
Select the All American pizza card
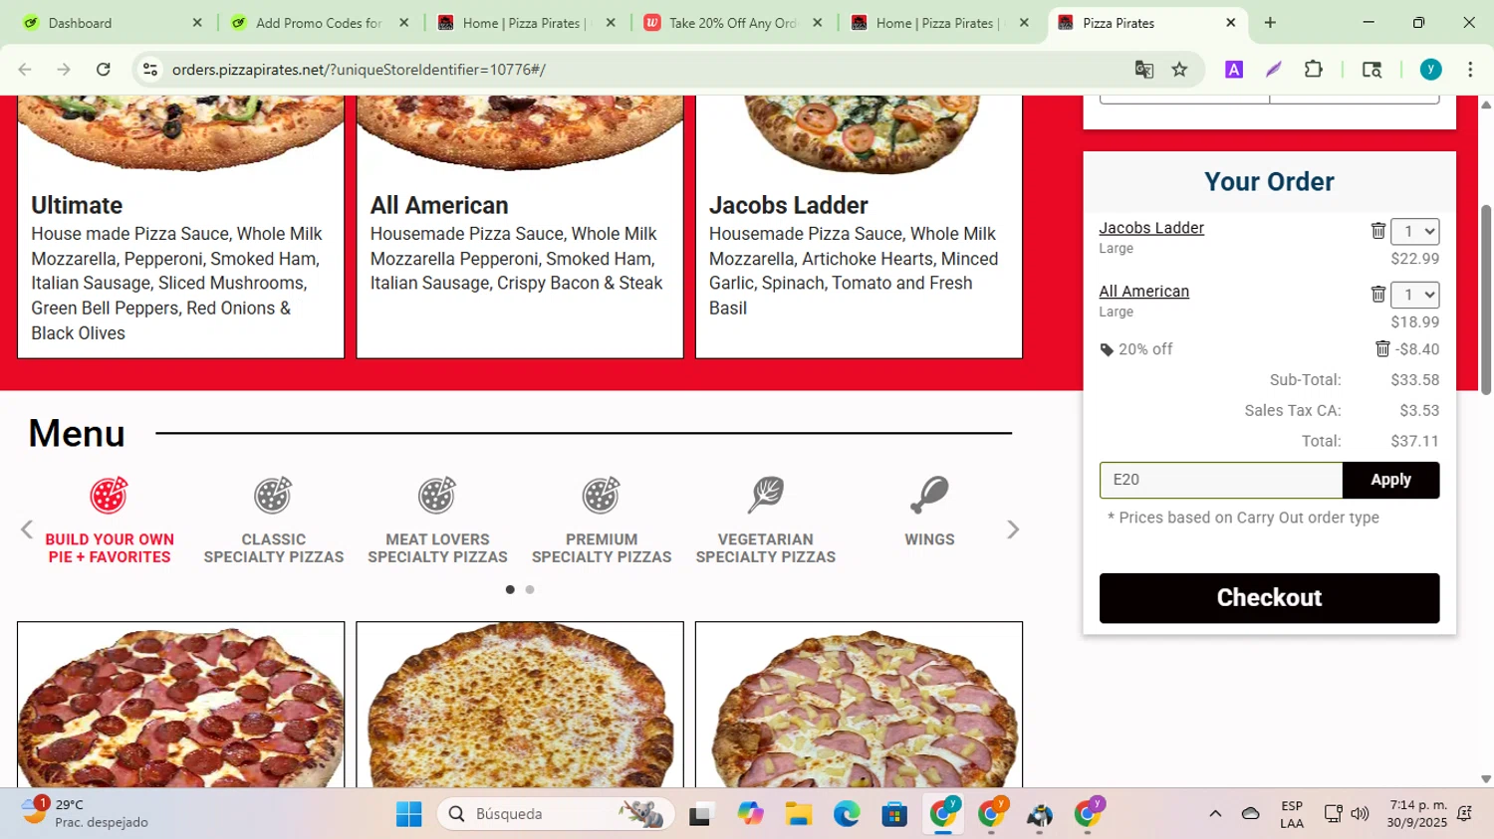point(520,227)
